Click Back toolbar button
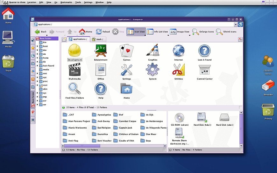The width and height of the screenshot is (277, 173). click(40, 32)
